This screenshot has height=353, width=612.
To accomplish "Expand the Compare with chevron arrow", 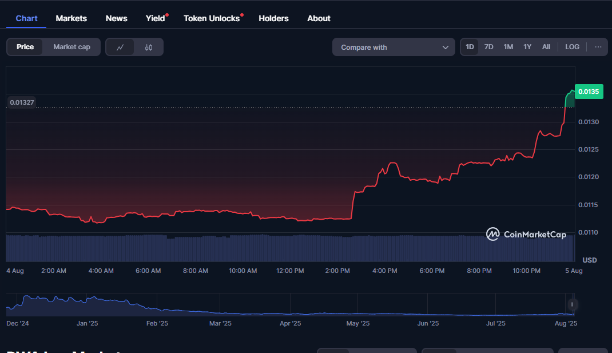I will pyautogui.click(x=446, y=47).
